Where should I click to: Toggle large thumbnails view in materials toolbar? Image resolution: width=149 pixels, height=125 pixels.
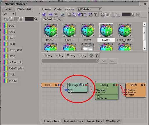pos(102,14)
